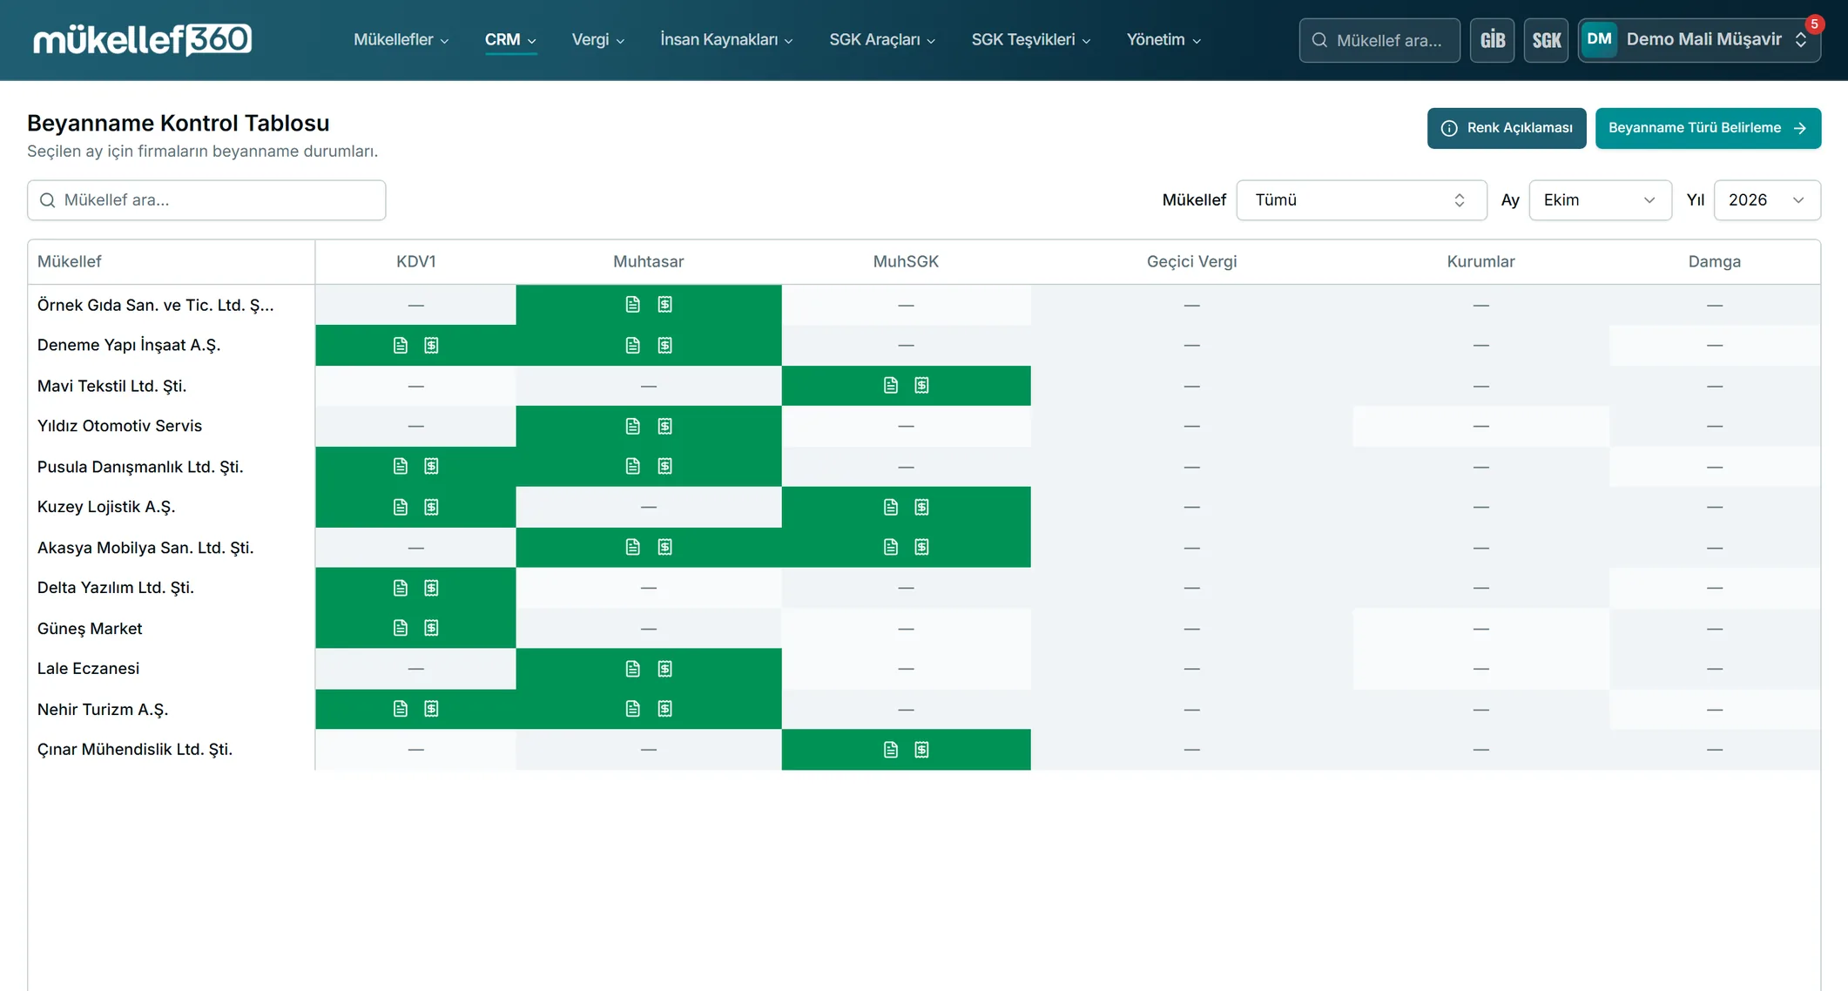Expand the Demo Mali Müşavir account menu

point(1699,40)
